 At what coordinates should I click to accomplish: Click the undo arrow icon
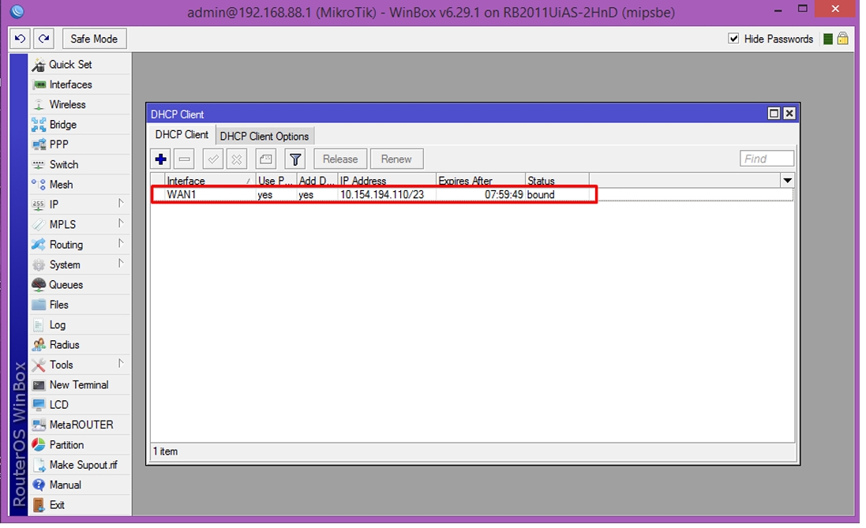click(x=21, y=39)
